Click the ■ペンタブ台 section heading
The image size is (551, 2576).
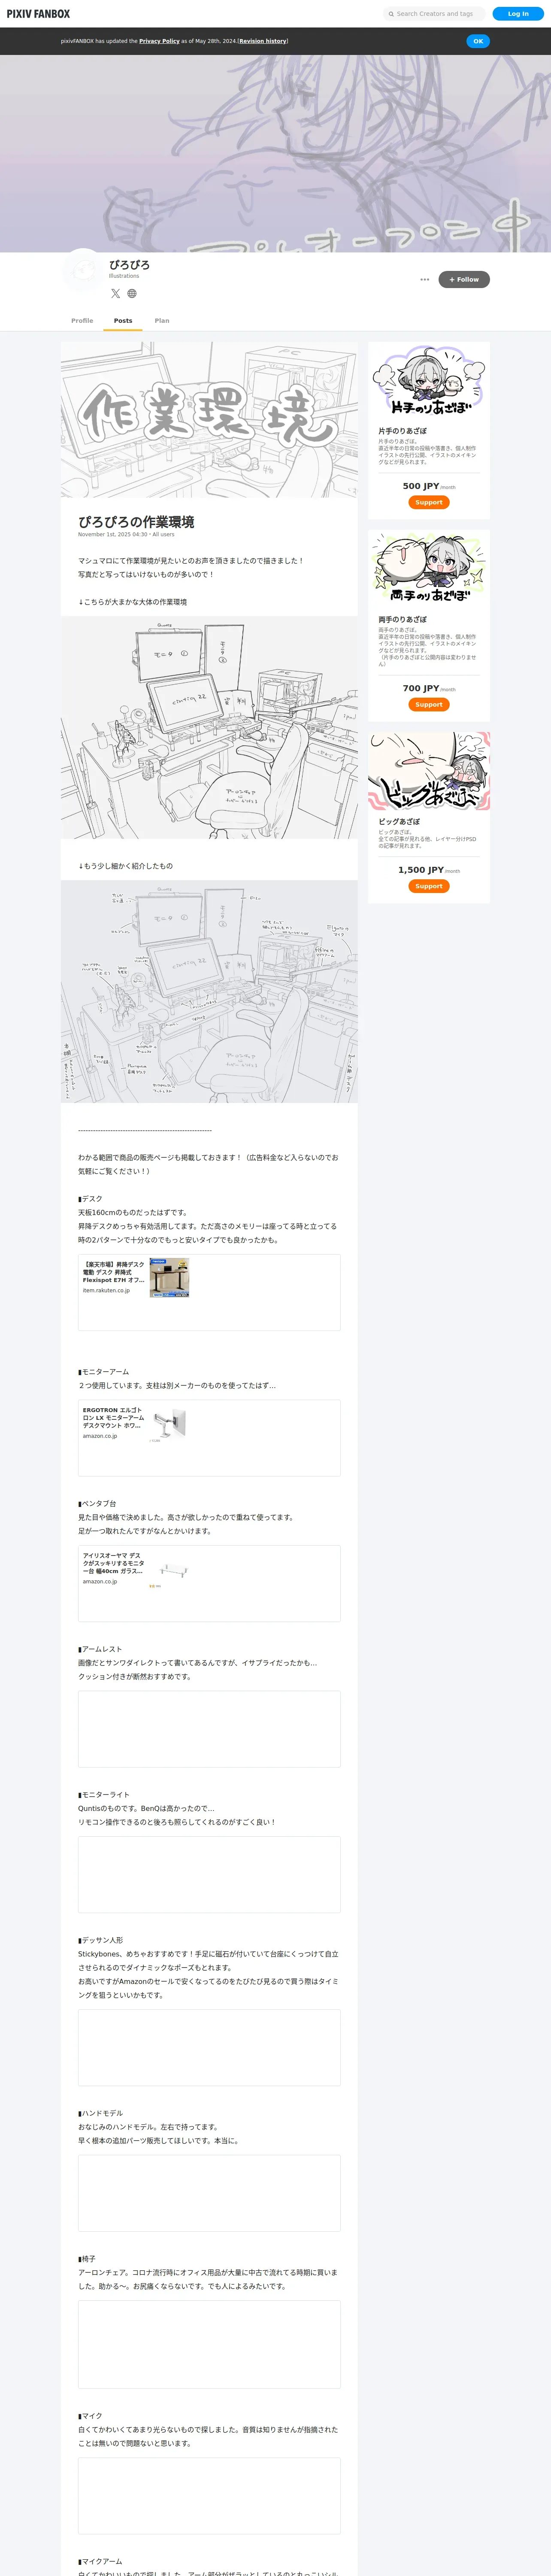(97, 1503)
